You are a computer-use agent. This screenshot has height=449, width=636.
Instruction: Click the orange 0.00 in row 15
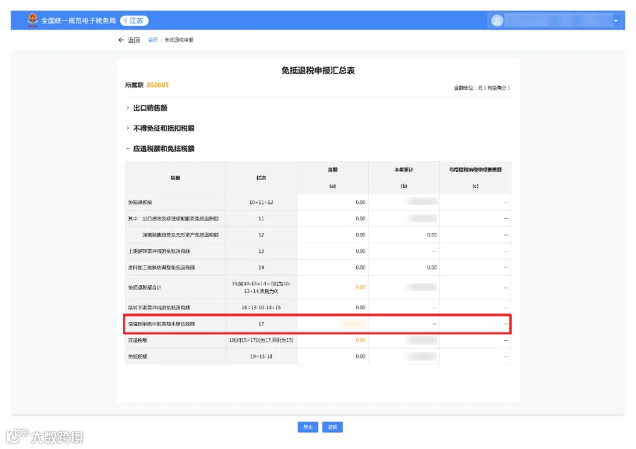tap(360, 287)
